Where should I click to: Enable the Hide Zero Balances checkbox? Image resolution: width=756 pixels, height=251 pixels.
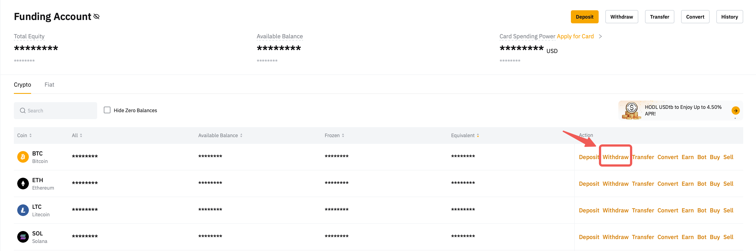[x=107, y=110]
